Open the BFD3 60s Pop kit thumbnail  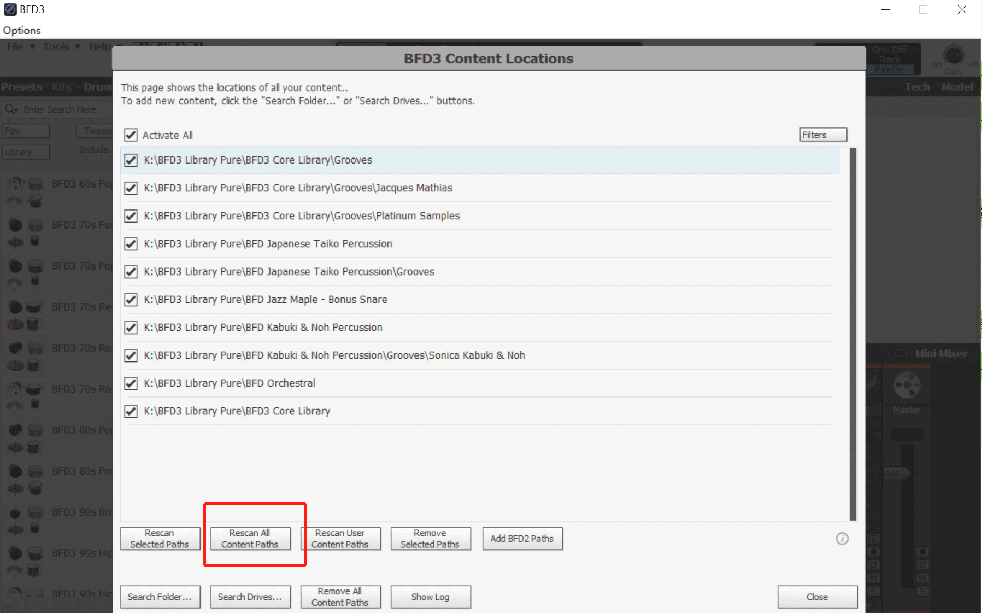(25, 191)
